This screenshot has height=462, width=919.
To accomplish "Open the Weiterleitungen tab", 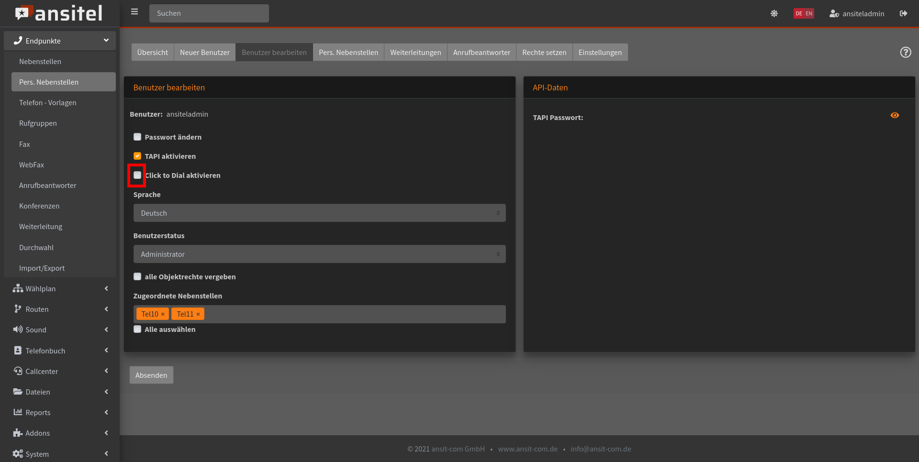I will 415,53.
